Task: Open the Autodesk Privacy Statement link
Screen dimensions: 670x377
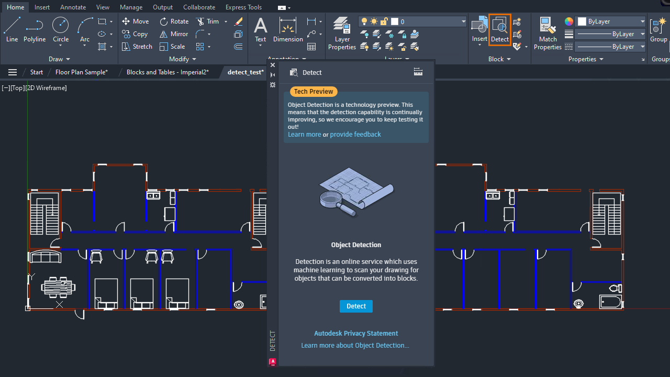Action: tap(356, 333)
